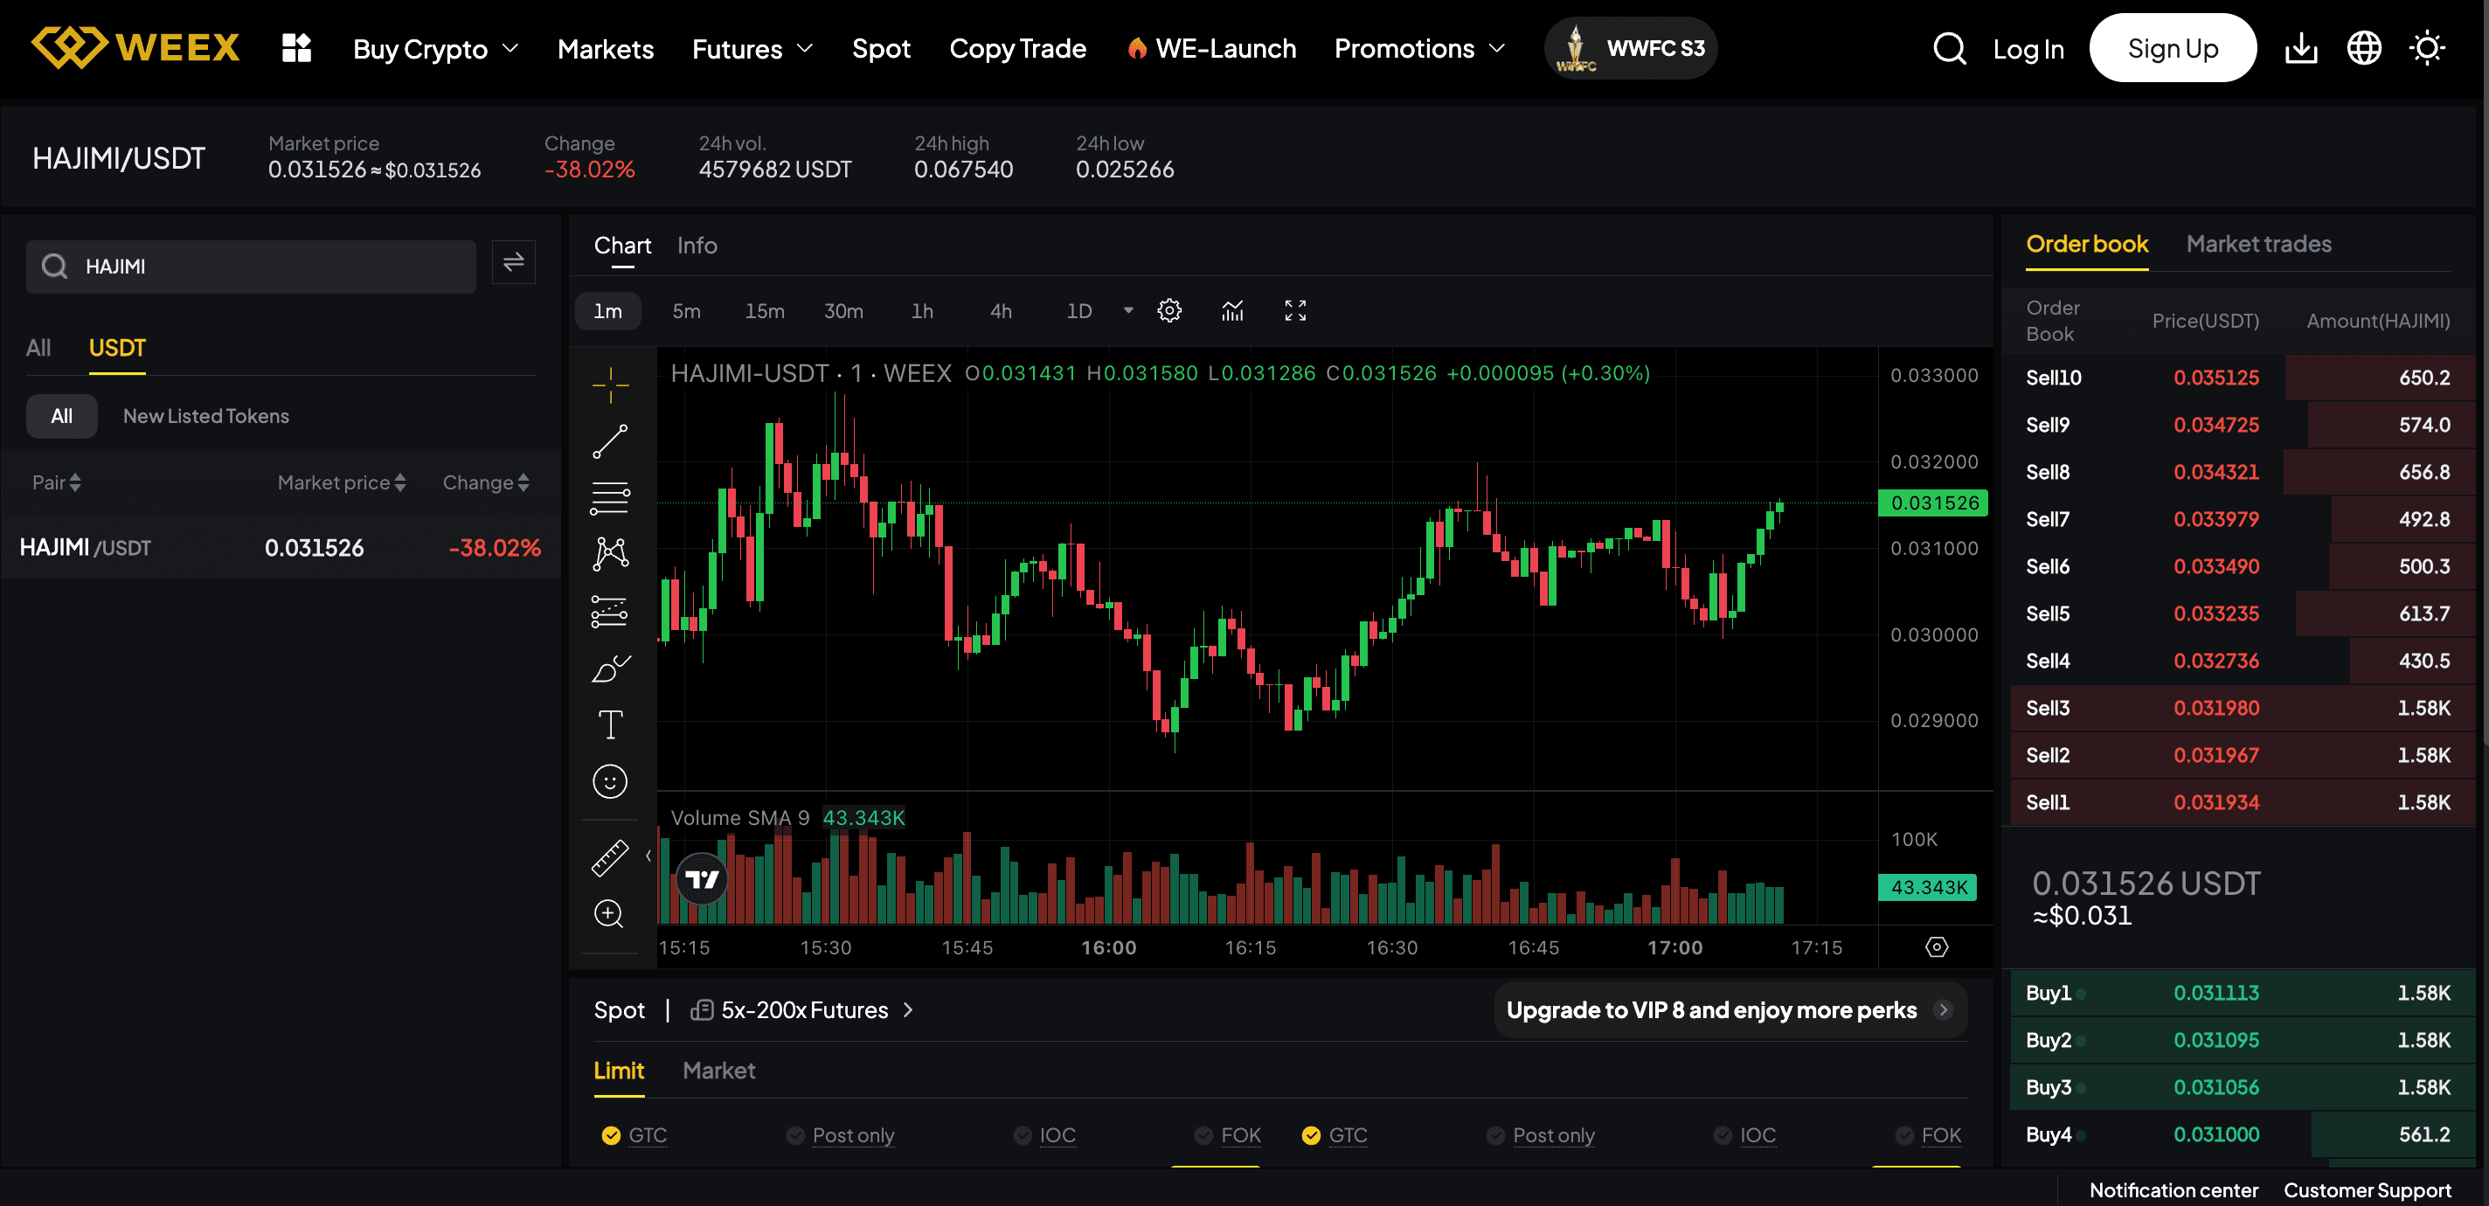This screenshot has width=2489, height=1206.
Task: Open the Info tab next to Chart
Action: coord(697,246)
